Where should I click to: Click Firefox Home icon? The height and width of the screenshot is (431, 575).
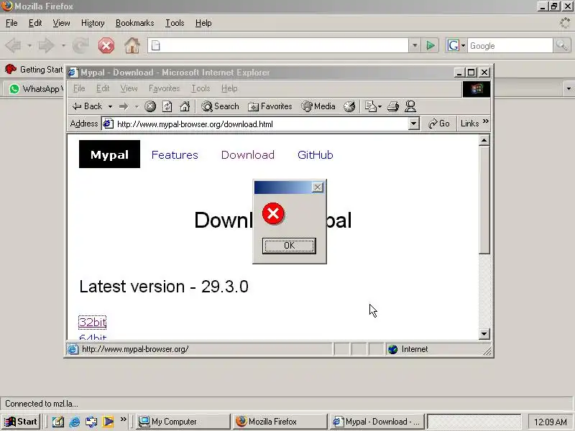(x=132, y=46)
